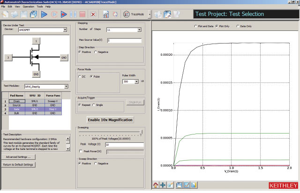This screenshot has height=193, width=300.
Task: Click the line graph settings icon
Action: [187, 185]
